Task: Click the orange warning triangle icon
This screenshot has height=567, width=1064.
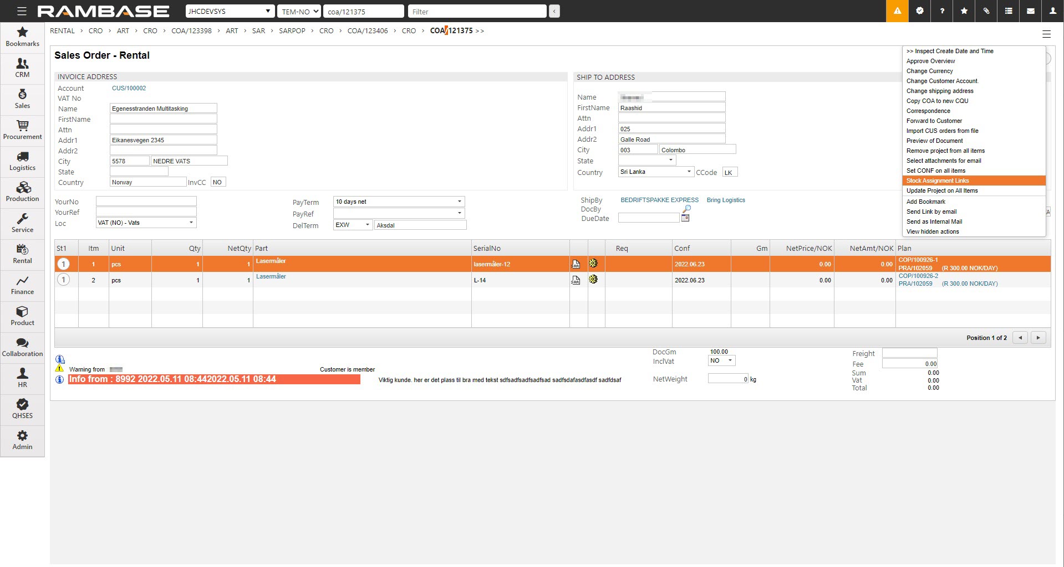Action: click(897, 11)
